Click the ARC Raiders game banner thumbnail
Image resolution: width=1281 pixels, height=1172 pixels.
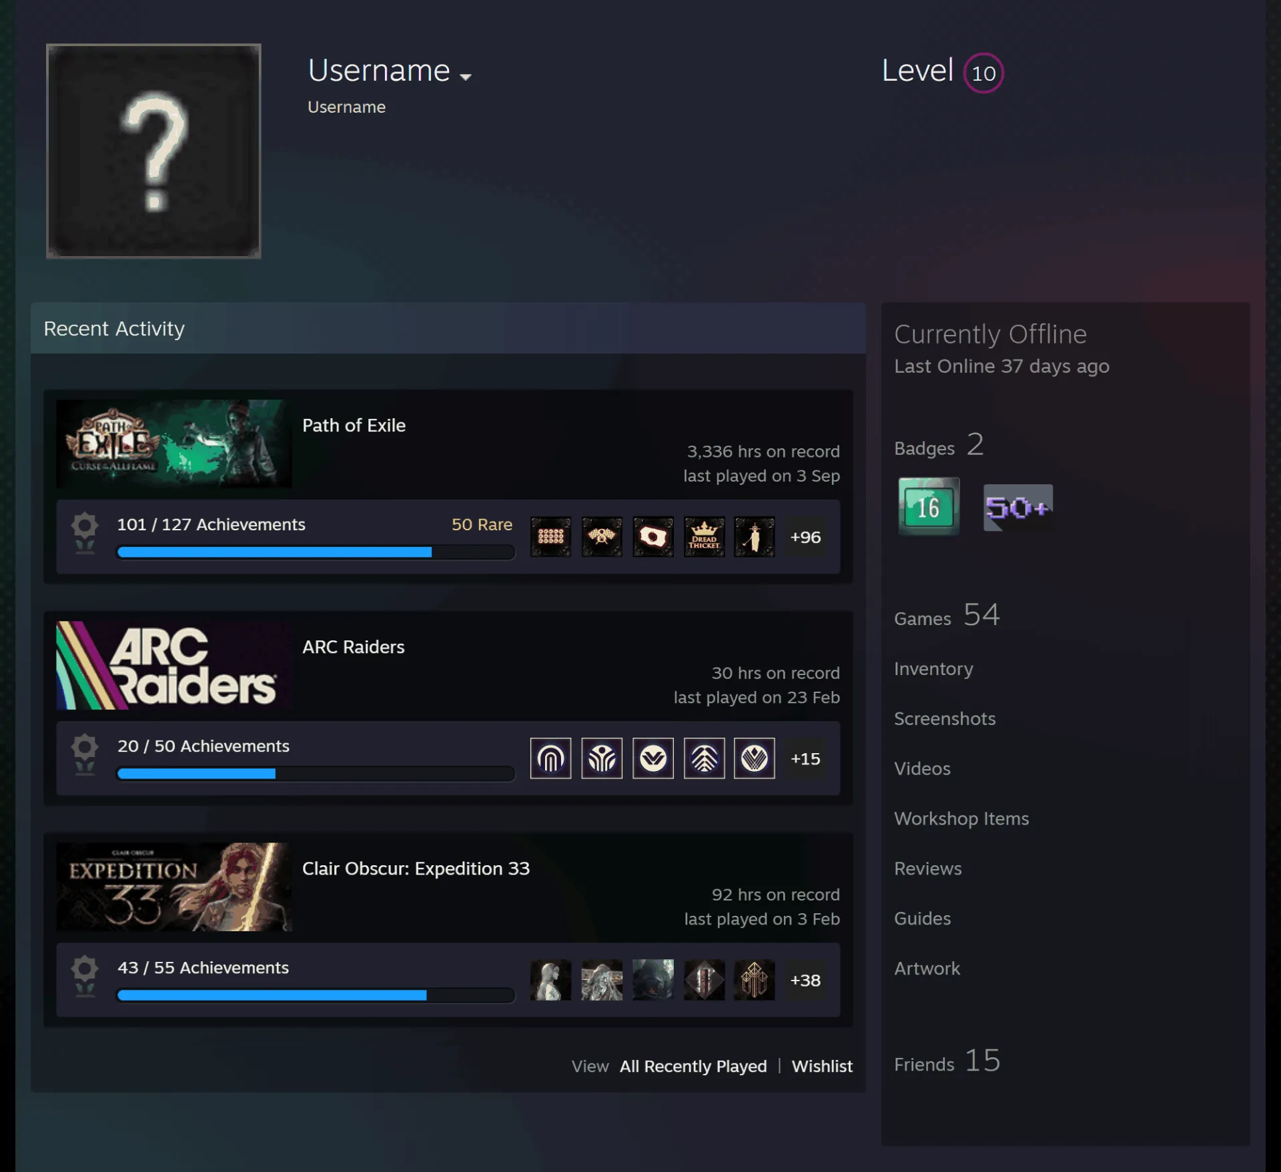point(174,665)
